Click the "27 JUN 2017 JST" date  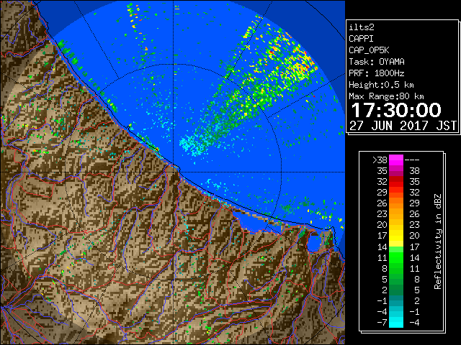[x=403, y=126]
